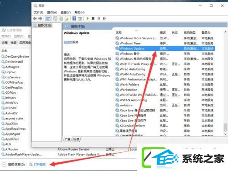Viewport: 228px width, 171px height.
Task: Click the Forward arrow in Services toolbar
Action: click(40, 18)
